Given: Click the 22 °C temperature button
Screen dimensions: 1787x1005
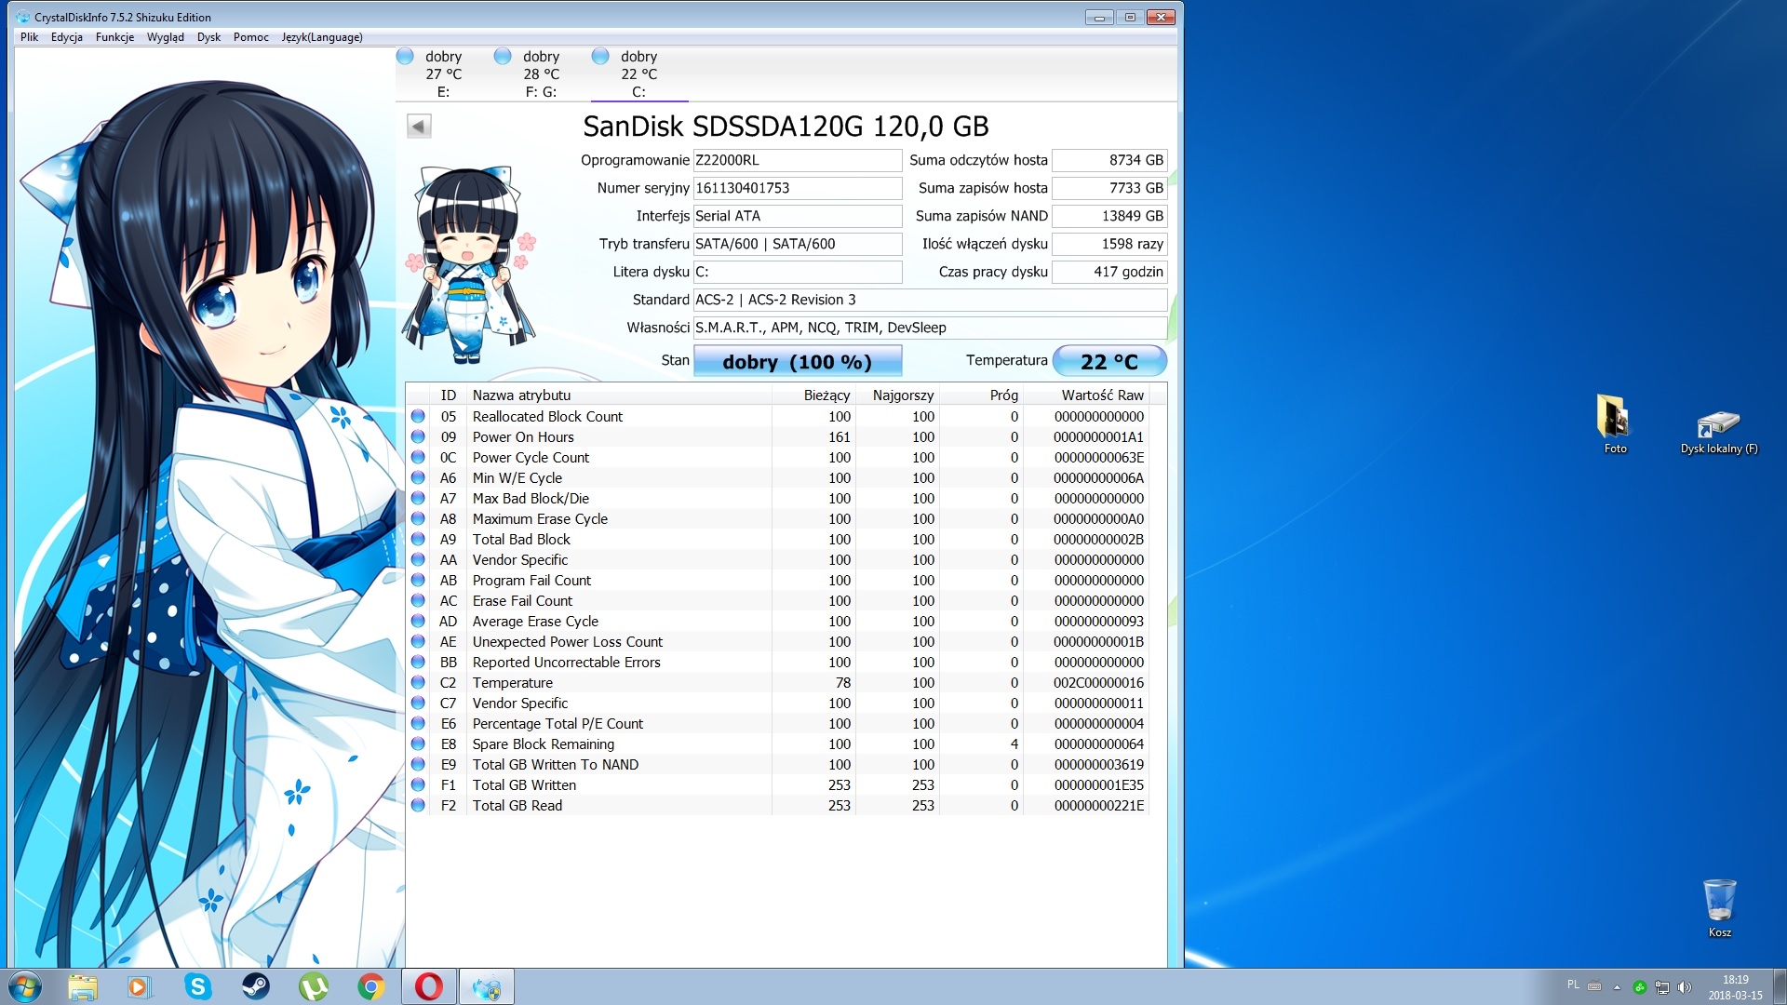Looking at the screenshot, I should point(1108,361).
